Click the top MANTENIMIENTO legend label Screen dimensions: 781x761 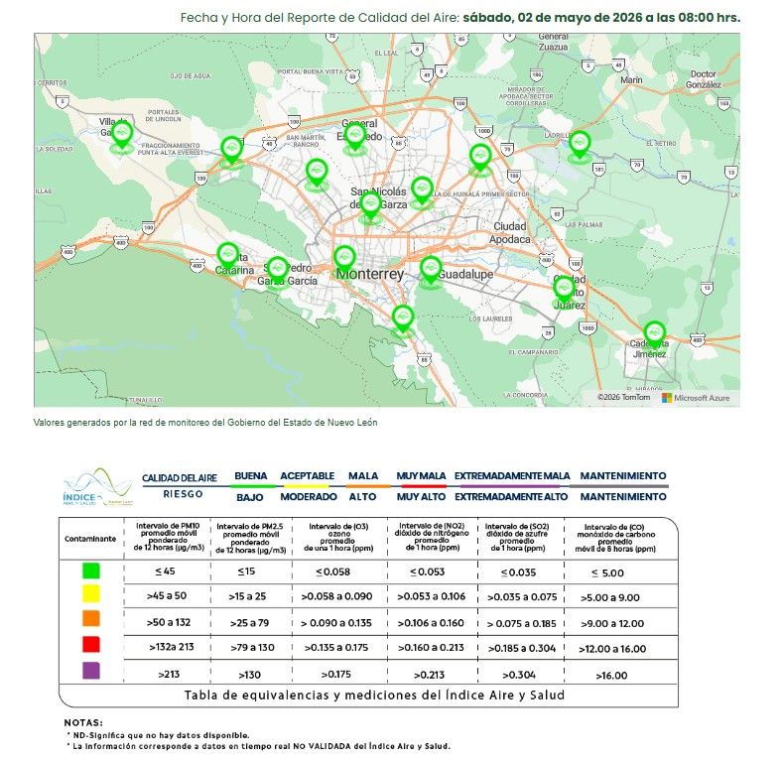(623, 475)
